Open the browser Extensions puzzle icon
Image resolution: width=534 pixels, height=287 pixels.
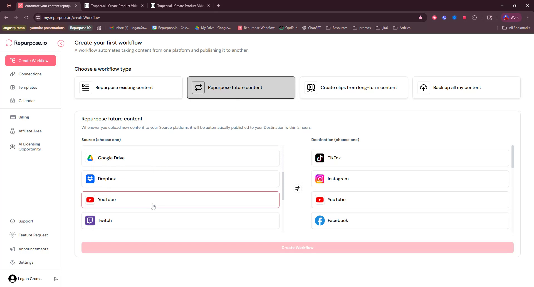coord(475,17)
